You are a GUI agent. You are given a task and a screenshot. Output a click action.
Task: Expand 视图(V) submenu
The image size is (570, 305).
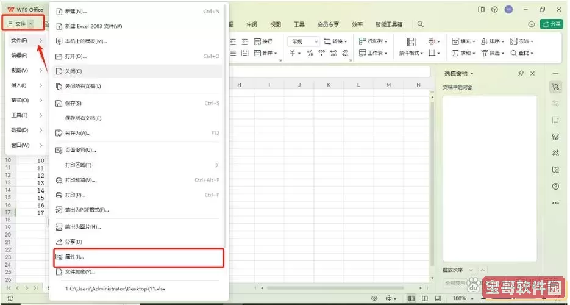click(x=27, y=70)
